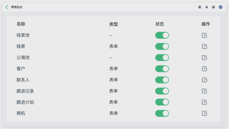
Task: Click the panel layout icon in header
Action: (200, 7)
